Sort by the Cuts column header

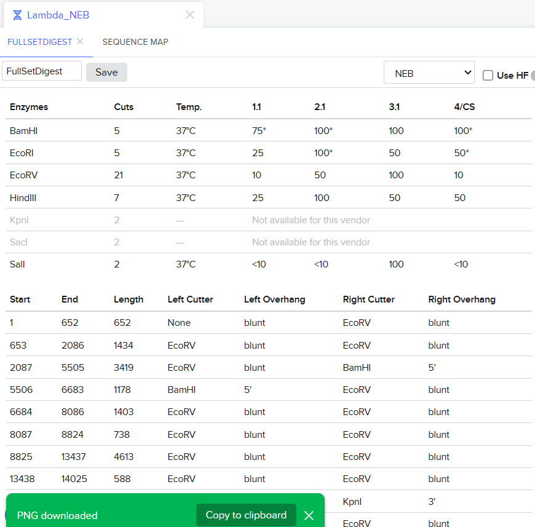[124, 107]
